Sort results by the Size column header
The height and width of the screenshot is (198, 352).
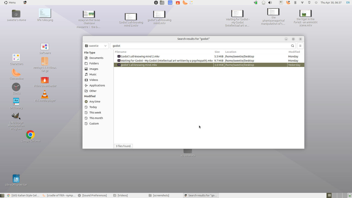coord(217,52)
